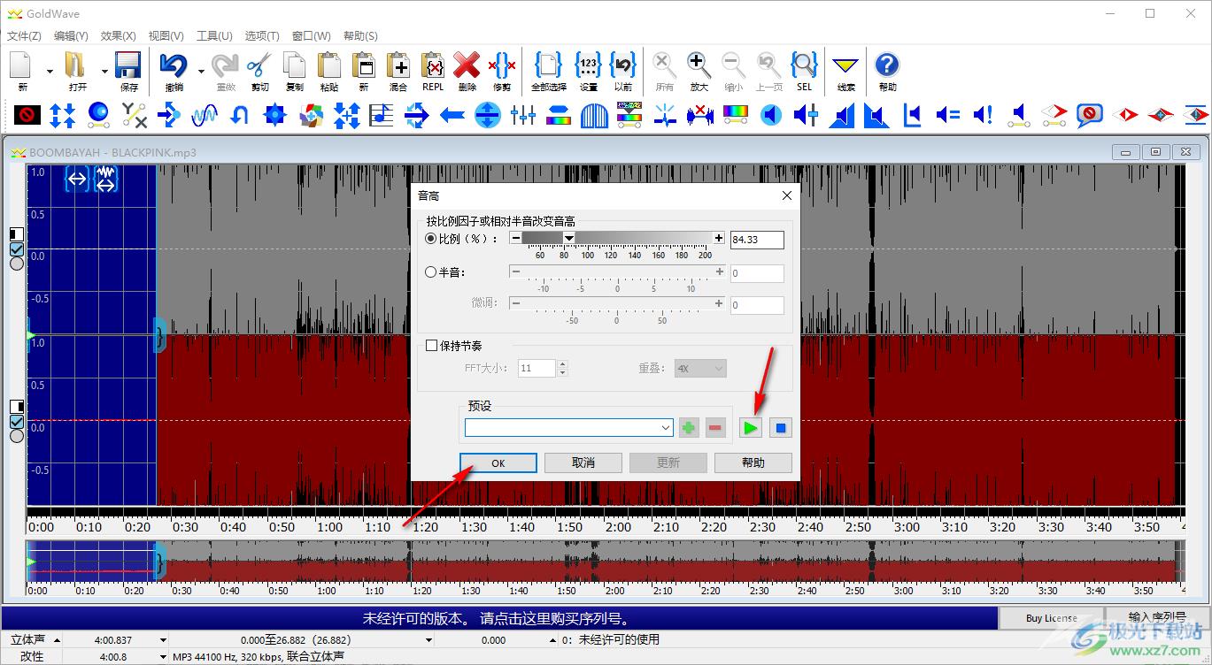Viewport: 1212px width, 665px height.
Task: Click plus button on 比例 slider
Action: 719,238
